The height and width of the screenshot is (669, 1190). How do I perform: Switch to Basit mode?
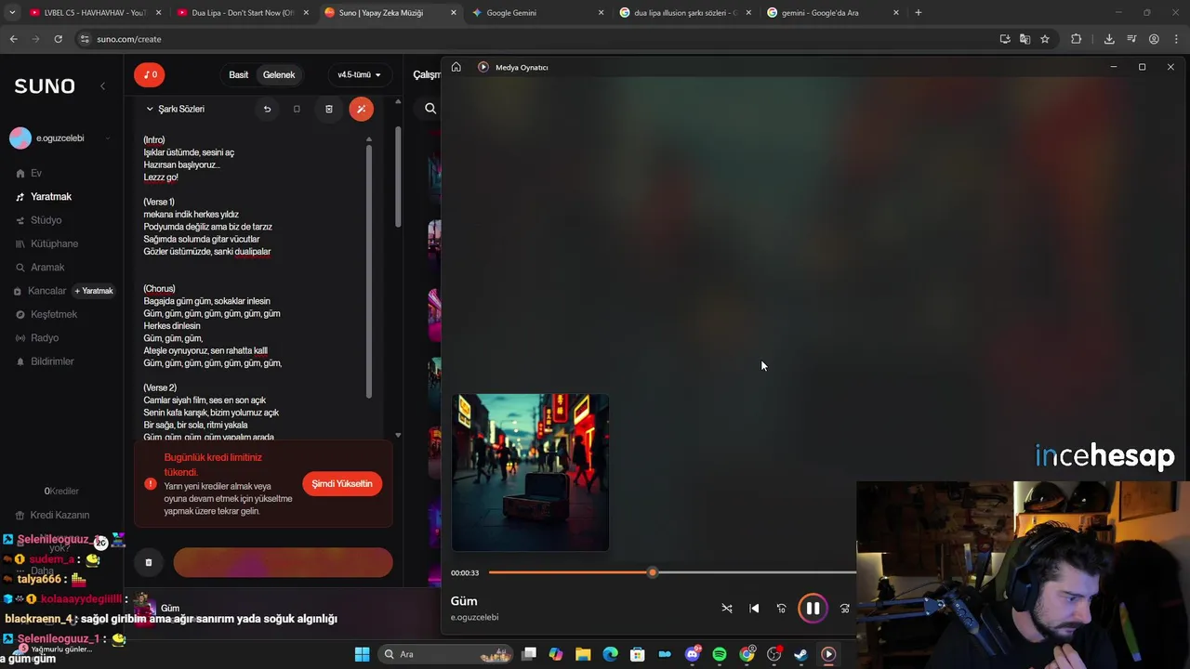point(239,74)
